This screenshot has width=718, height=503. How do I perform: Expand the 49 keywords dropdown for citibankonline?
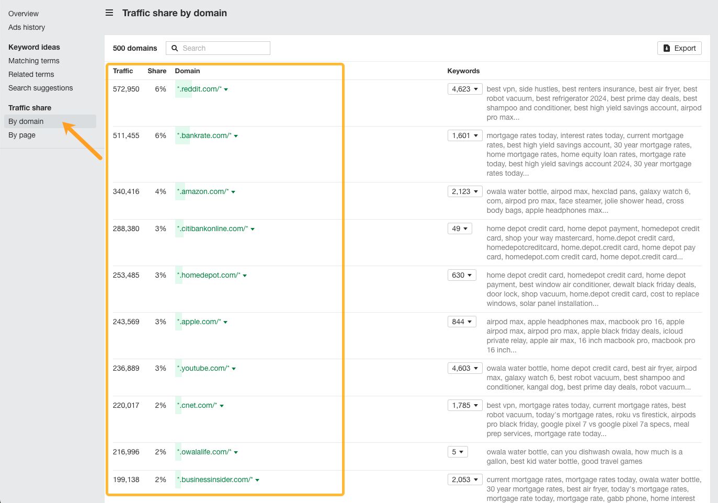click(460, 228)
